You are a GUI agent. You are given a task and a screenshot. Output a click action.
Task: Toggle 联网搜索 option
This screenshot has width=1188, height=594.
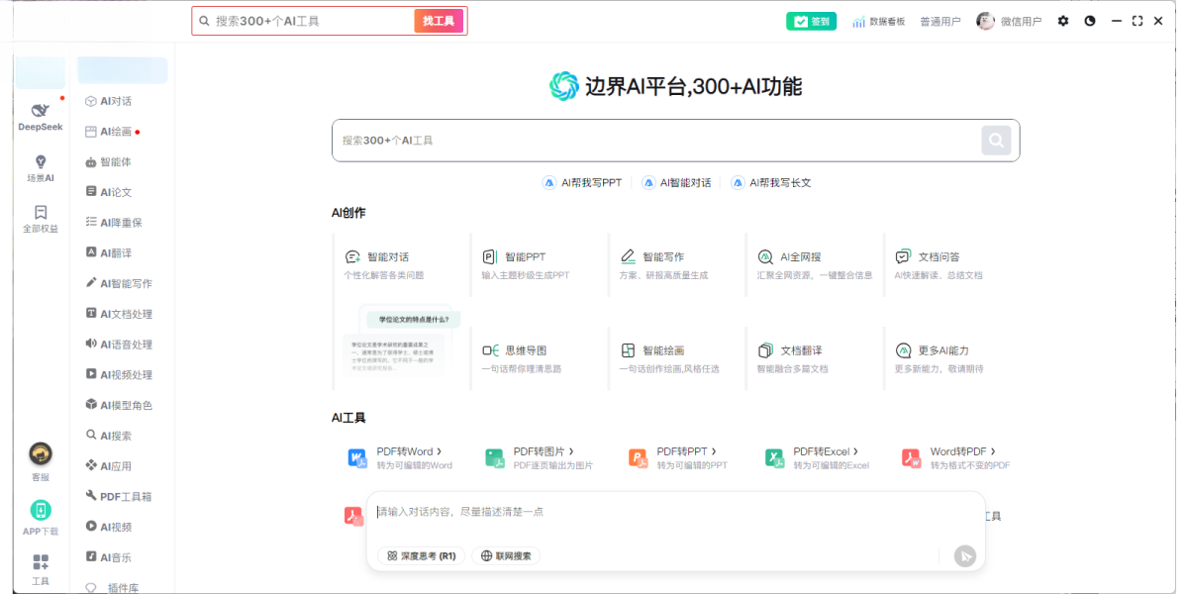coord(506,556)
